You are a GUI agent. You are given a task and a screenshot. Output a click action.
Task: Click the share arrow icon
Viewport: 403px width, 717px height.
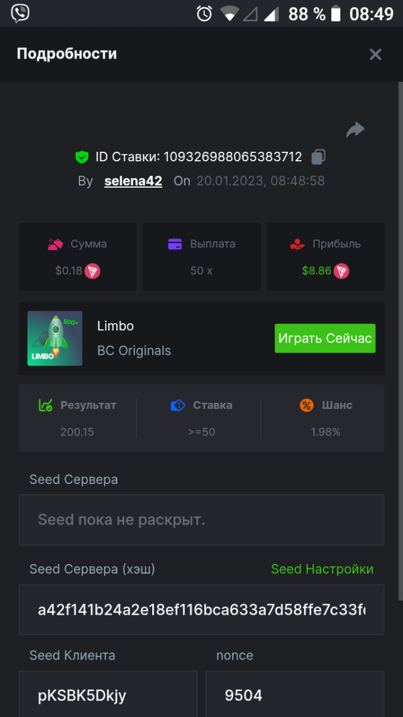pyautogui.click(x=355, y=130)
